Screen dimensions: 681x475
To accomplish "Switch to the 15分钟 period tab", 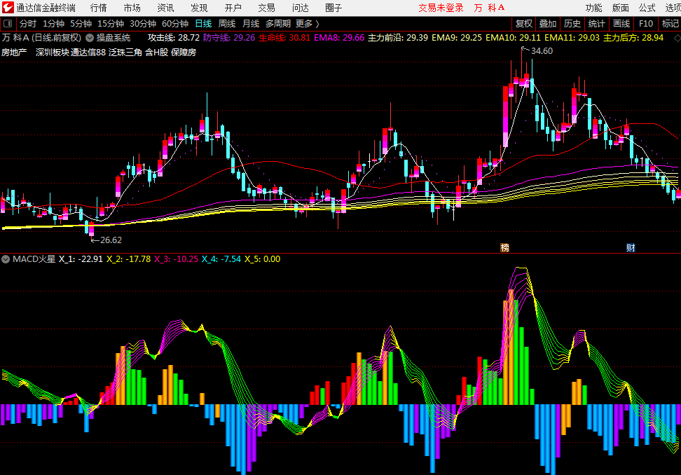I will coord(110,23).
